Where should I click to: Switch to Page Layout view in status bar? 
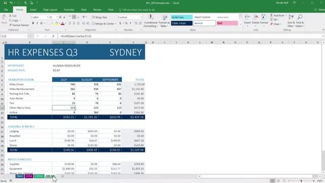pos(278,181)
